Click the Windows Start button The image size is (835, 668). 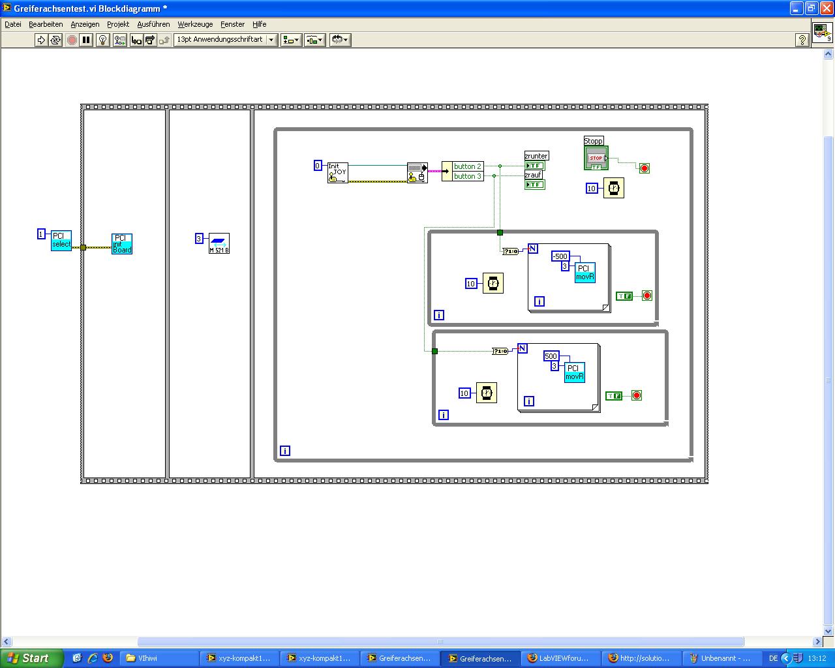pyautogui.click(x=31, y=658)
